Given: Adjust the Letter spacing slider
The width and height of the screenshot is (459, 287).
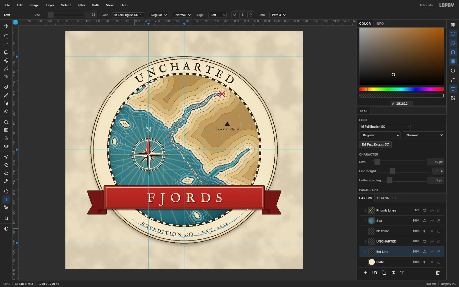Looking at the screenshot, I should point(404,180).
